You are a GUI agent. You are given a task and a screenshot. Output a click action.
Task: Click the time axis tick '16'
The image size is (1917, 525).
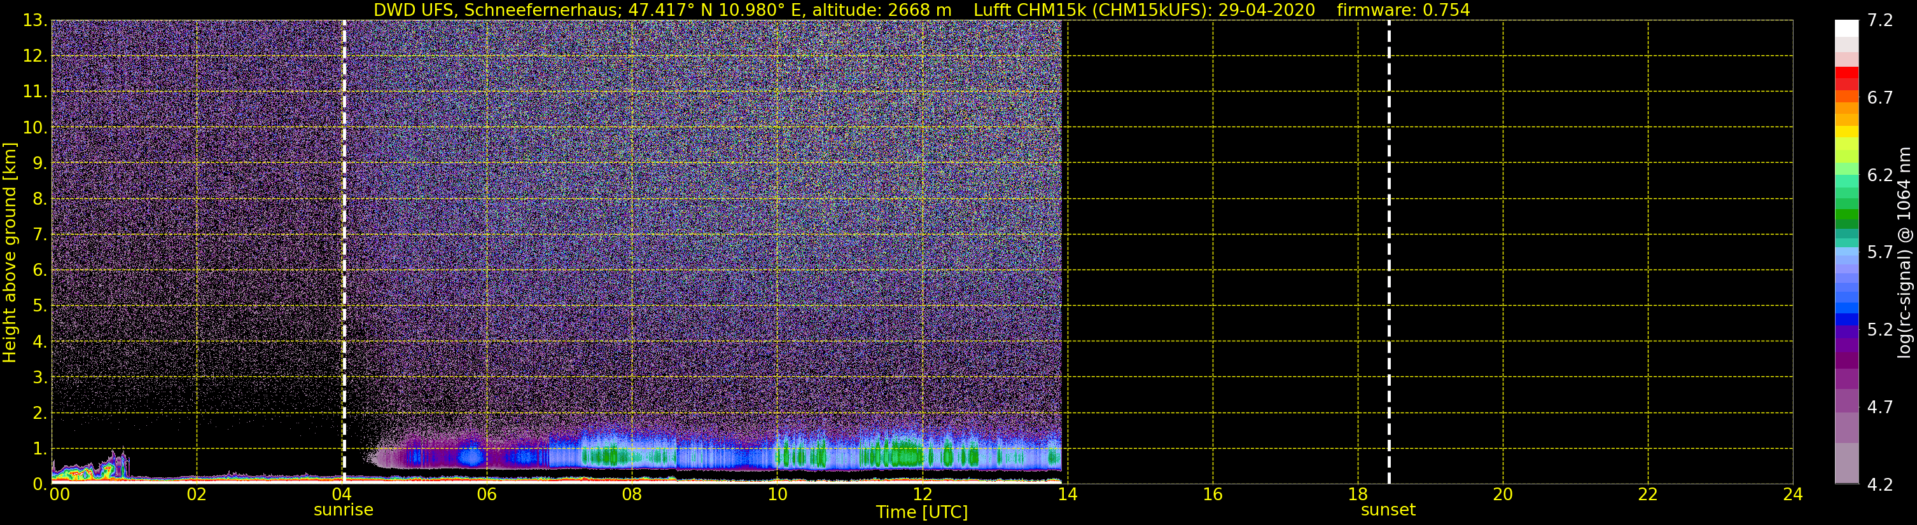(1212, 494)
